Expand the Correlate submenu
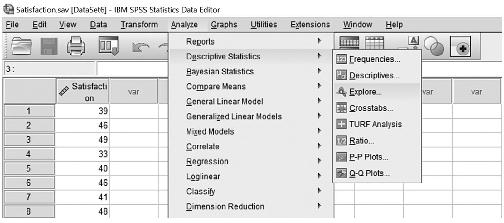This screenshot has height=223, width=504. coord(251,146)
